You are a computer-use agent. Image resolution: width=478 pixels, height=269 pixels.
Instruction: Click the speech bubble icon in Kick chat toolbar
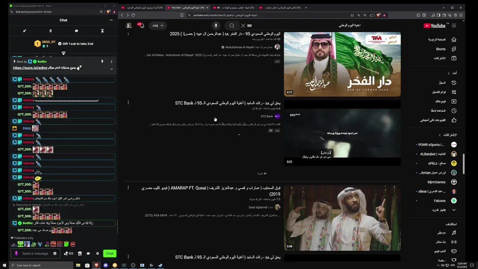[77, 31]
